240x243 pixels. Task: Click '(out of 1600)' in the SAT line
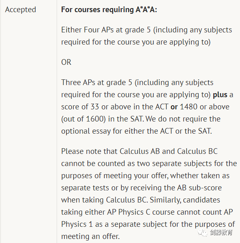[x=83, y=119]
